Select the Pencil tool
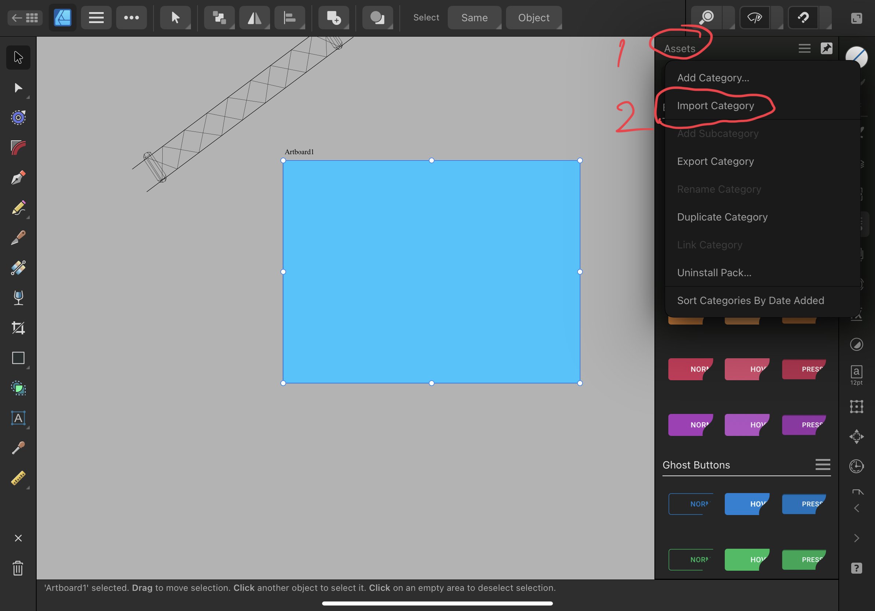Screen dimensions: 875x611 (x=18, y=208)
